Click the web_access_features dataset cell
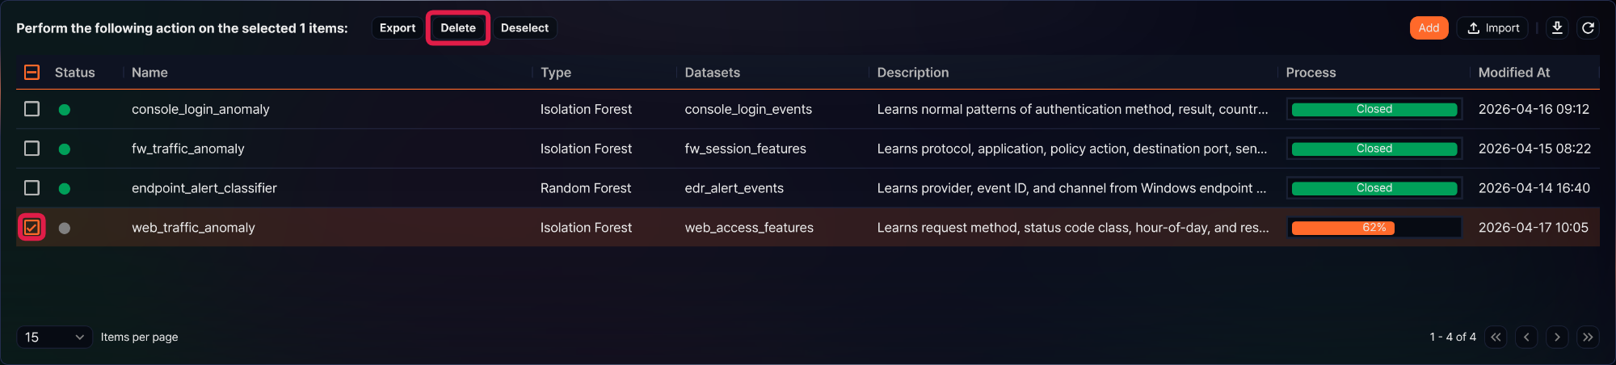 (749, 229)
